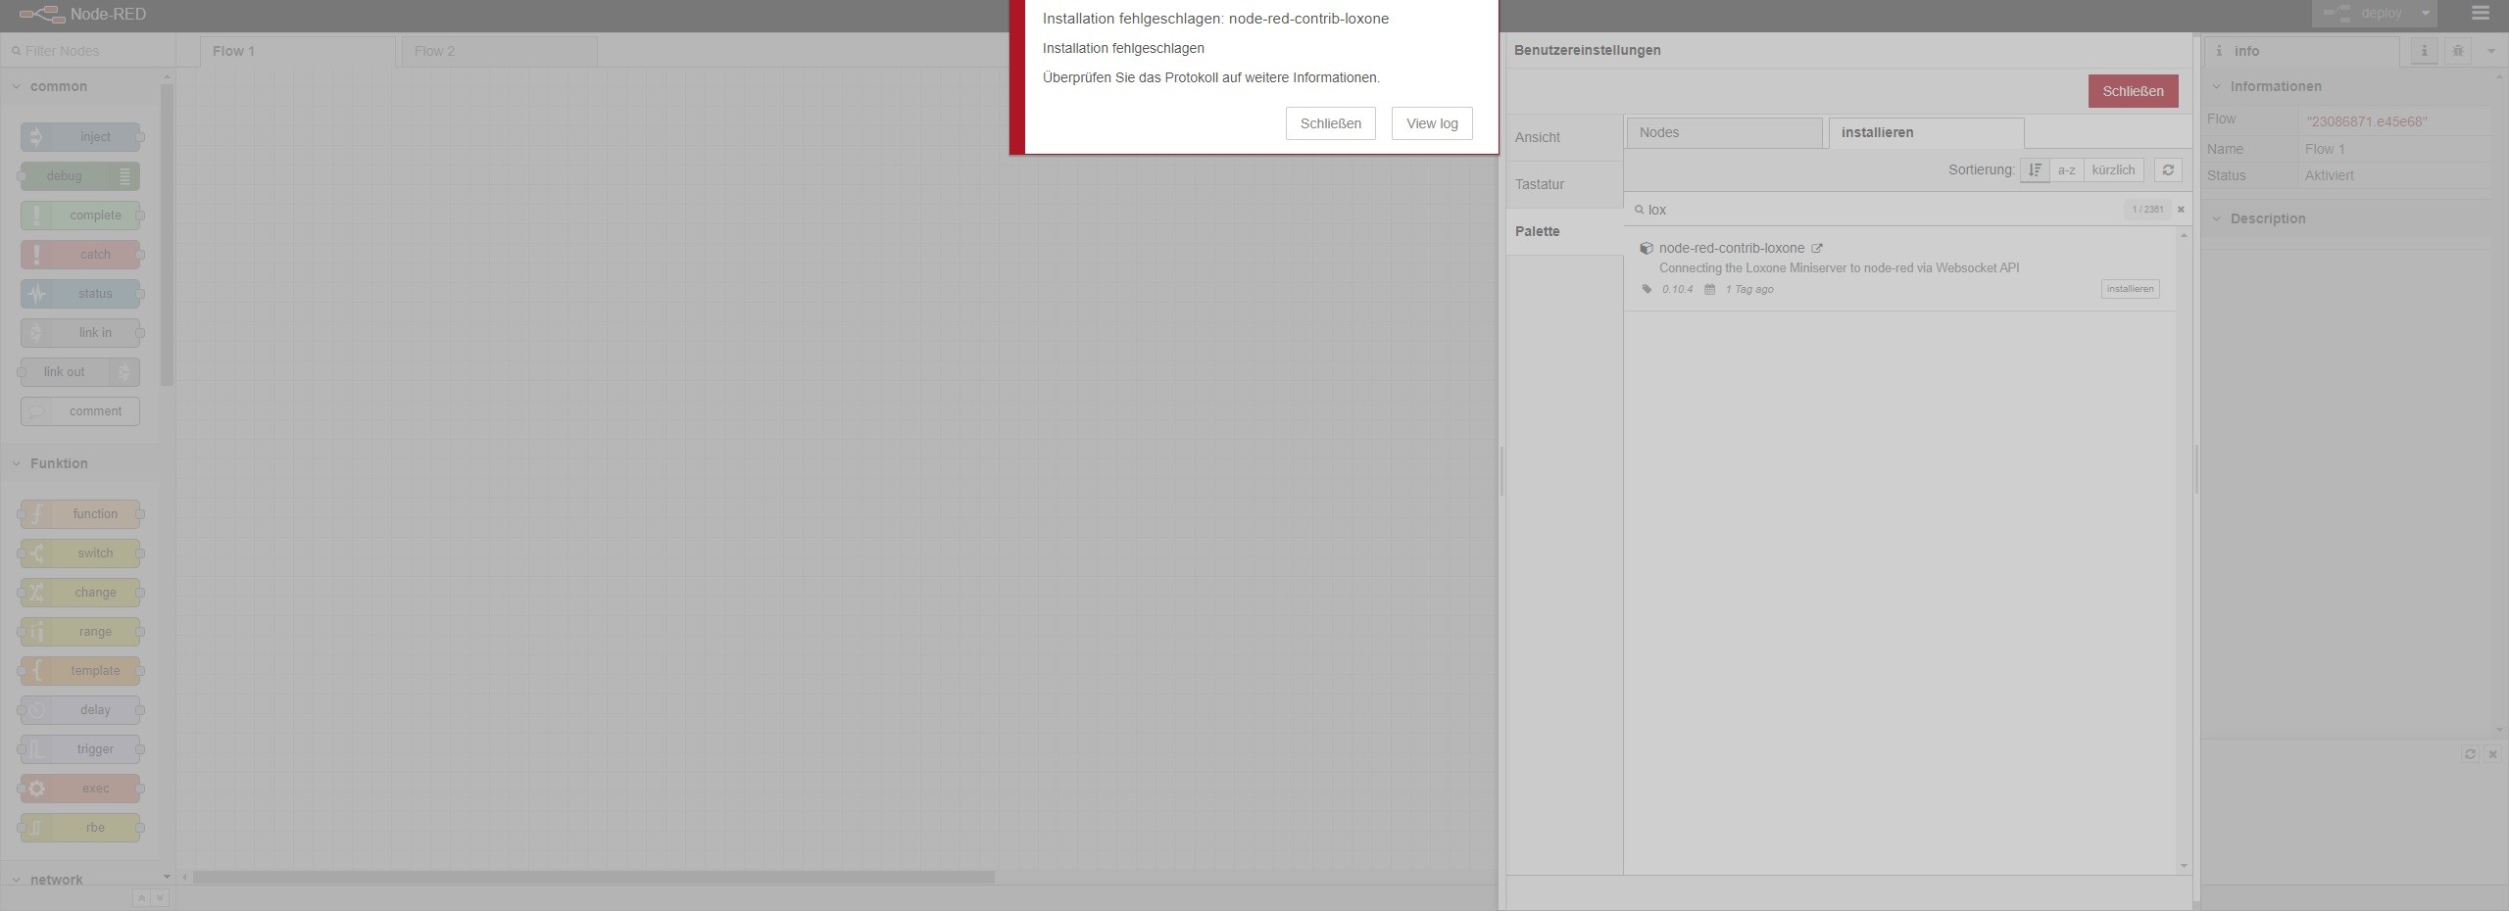Screen dimensions: 2509x911
Task: Open the Palette settings section
Action: (x=1564, y=232)
